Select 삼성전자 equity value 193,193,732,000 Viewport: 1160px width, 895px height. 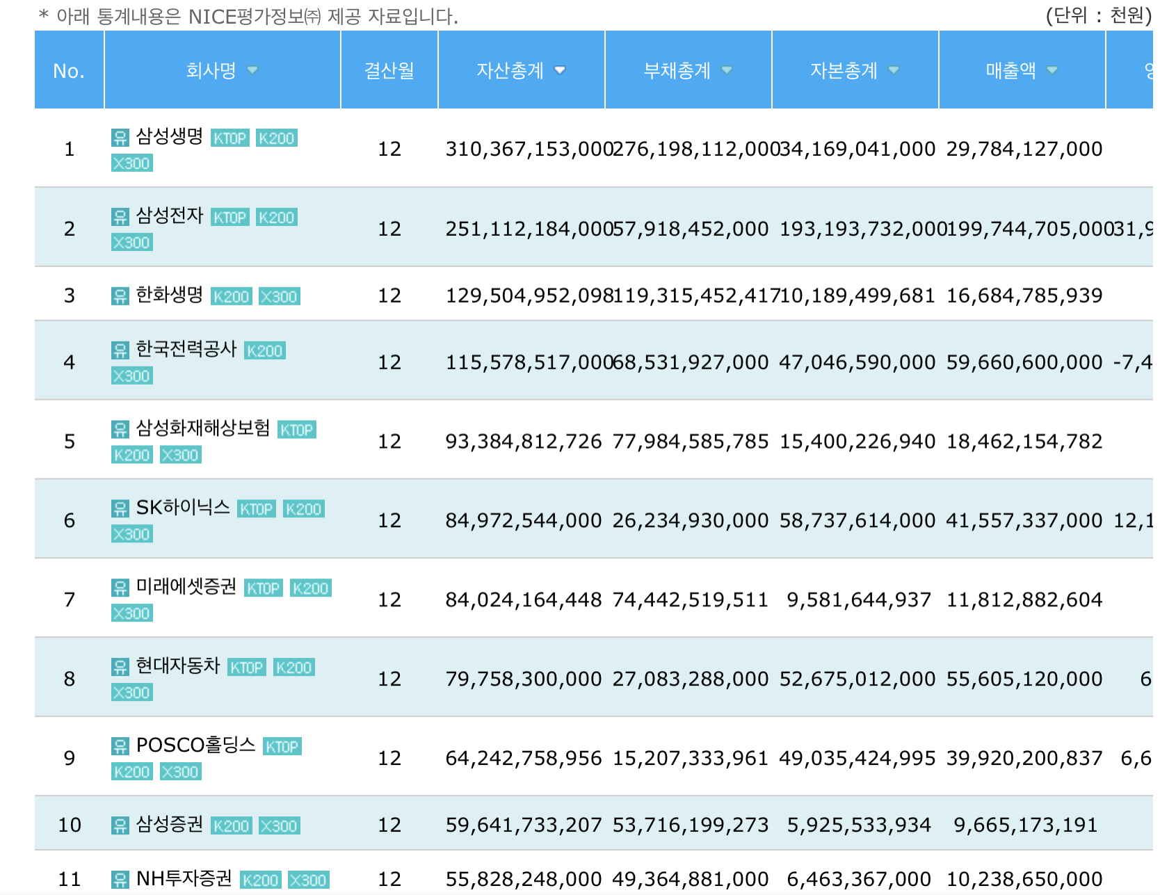(863, 229)
